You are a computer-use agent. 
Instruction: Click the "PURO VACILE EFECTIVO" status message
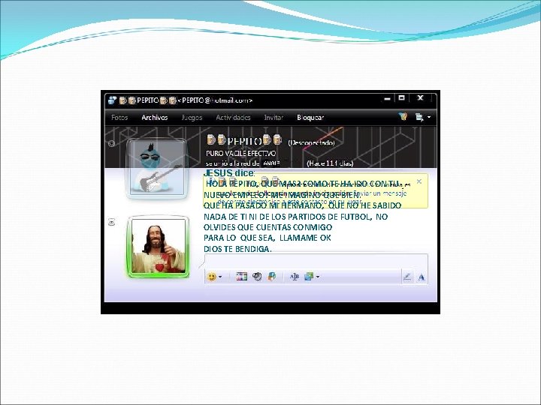coord(241,153)
